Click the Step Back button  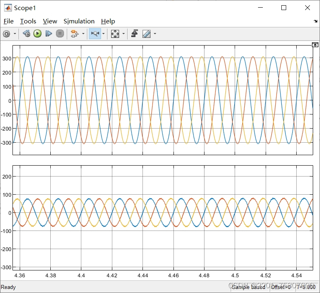(26, 34)
